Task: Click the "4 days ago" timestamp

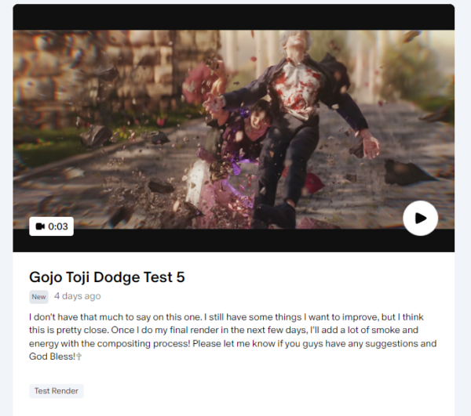Action: pos(77,296)
